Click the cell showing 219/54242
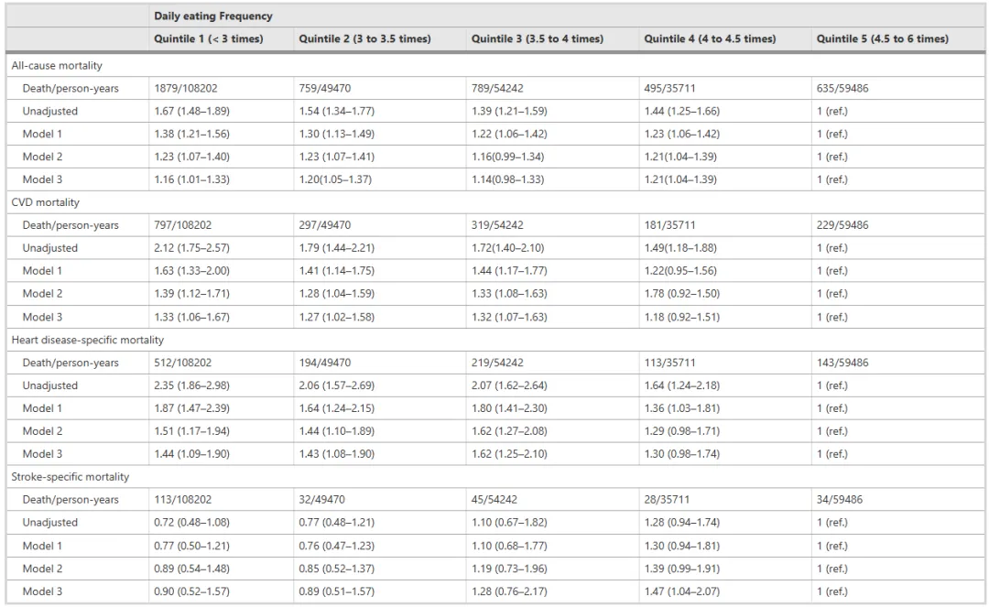The height and width of the screenshot is (607, 989). click(552, 363)
